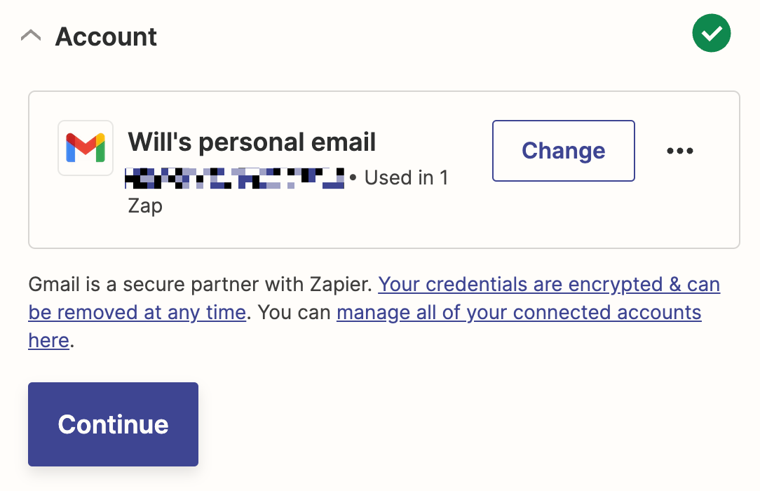Click the green checkmark status icon

pyautogui.click(x=712, y=33)
